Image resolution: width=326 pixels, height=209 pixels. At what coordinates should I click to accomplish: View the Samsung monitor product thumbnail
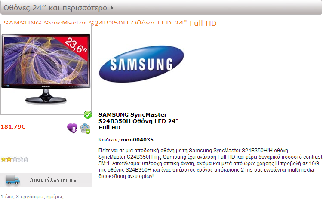tap(46, 69)
